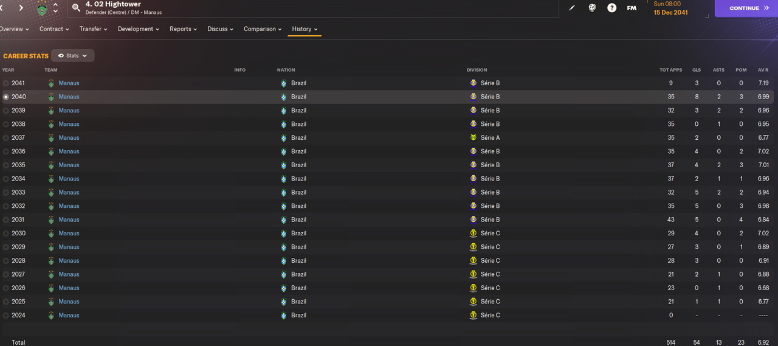Click the 7.19 average rating value

[x=763, y=83]
